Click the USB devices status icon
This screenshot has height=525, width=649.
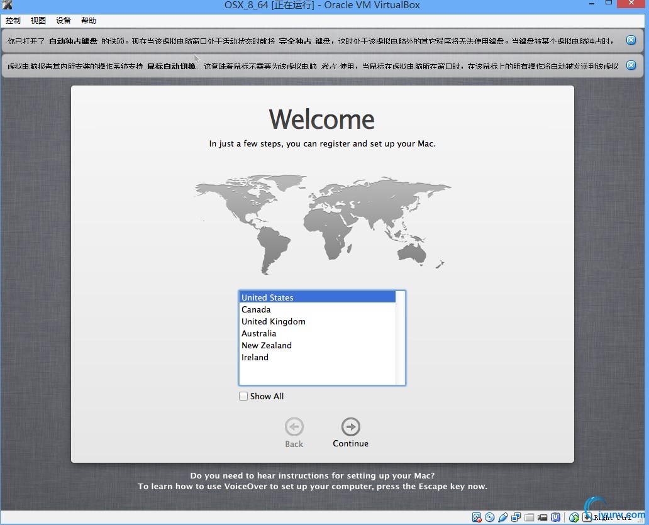point(503,517)
